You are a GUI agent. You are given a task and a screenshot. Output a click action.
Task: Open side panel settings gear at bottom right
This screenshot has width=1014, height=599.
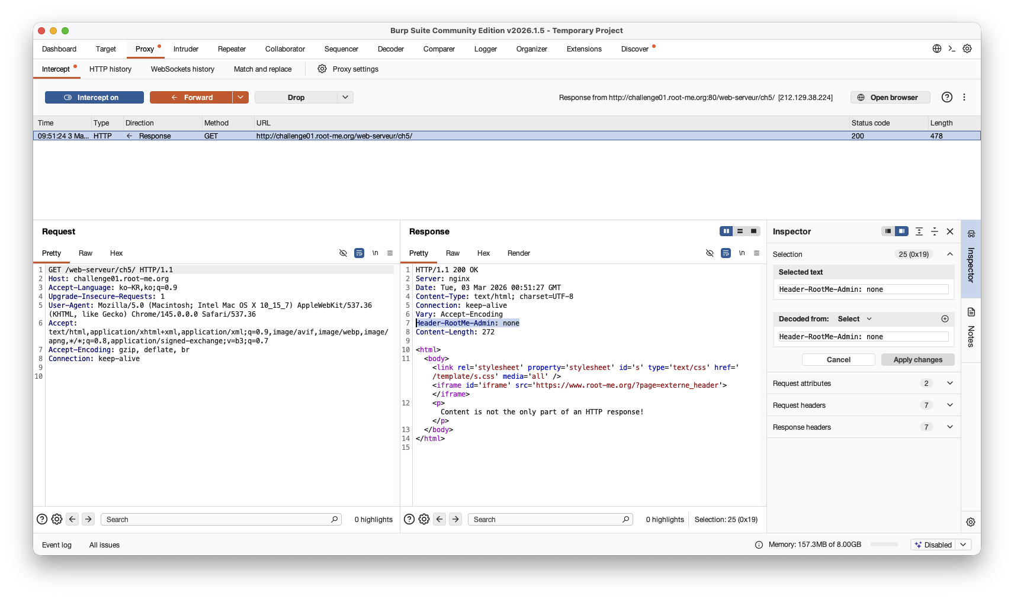[x=971, y=522]
